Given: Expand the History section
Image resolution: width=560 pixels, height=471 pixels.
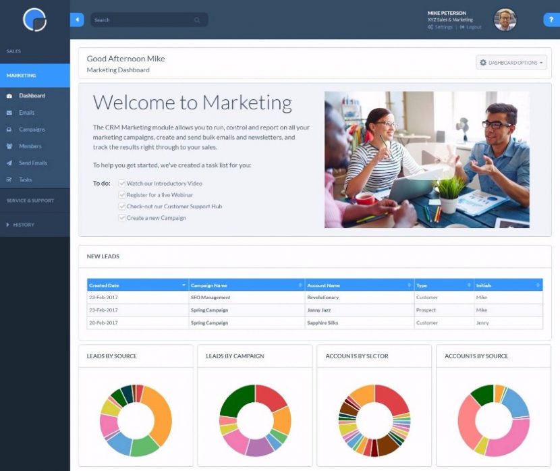Looking at the screenshot, I should pos(27,224).
